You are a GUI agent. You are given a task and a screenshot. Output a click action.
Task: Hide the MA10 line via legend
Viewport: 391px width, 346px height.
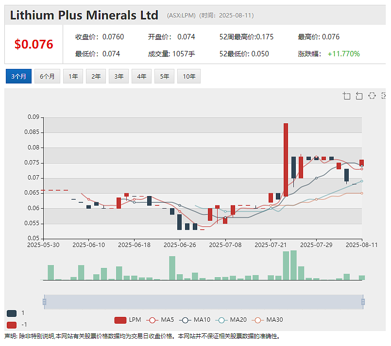coord(194,320)
